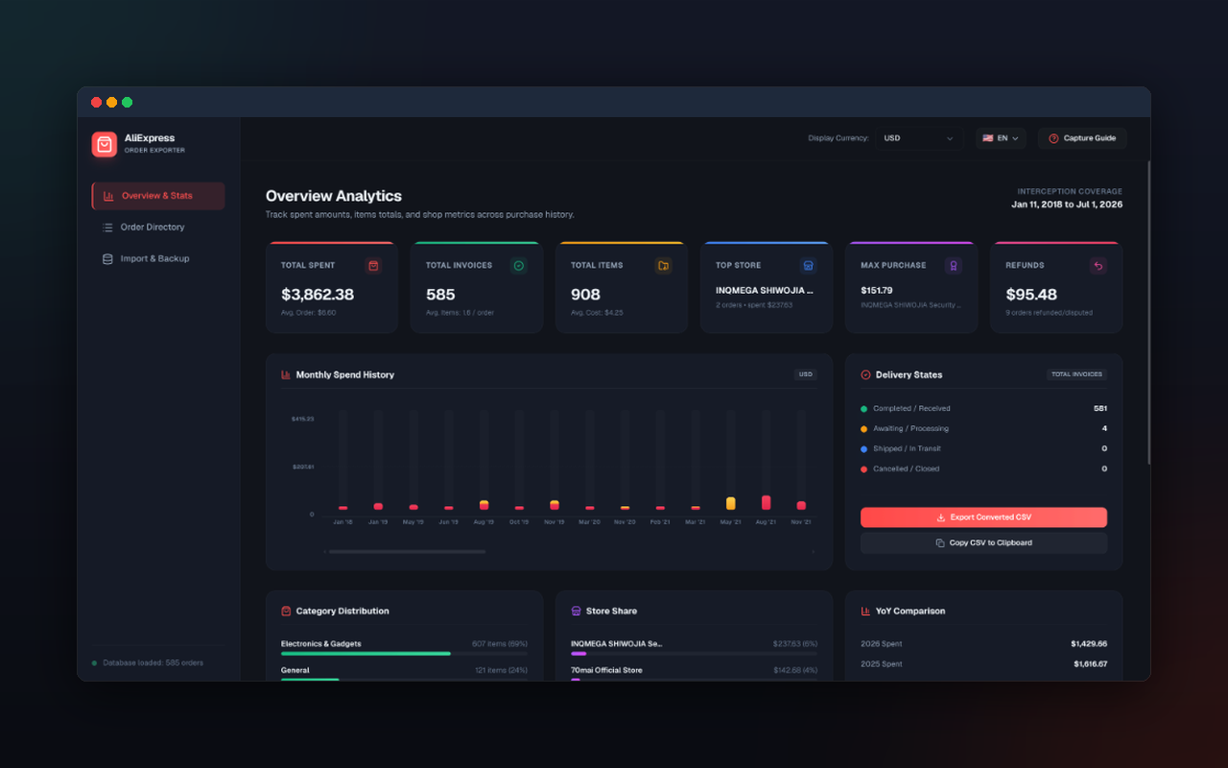
Task: Export Converted CSV
Action: [x=983, y=517]
